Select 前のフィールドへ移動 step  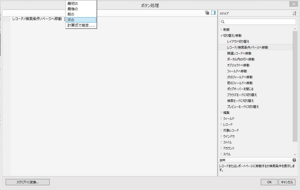240,83
